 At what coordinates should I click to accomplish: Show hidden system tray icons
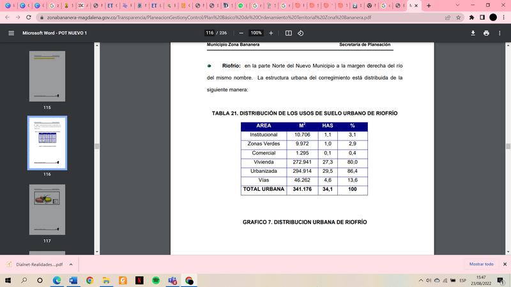[x=421, y=281]
